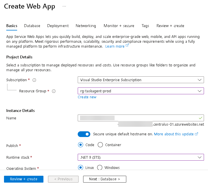Image resolution: width=208 pixels, height=186 pixels.
Task: Switch to the Deployment tab
Action: point(58,26)
